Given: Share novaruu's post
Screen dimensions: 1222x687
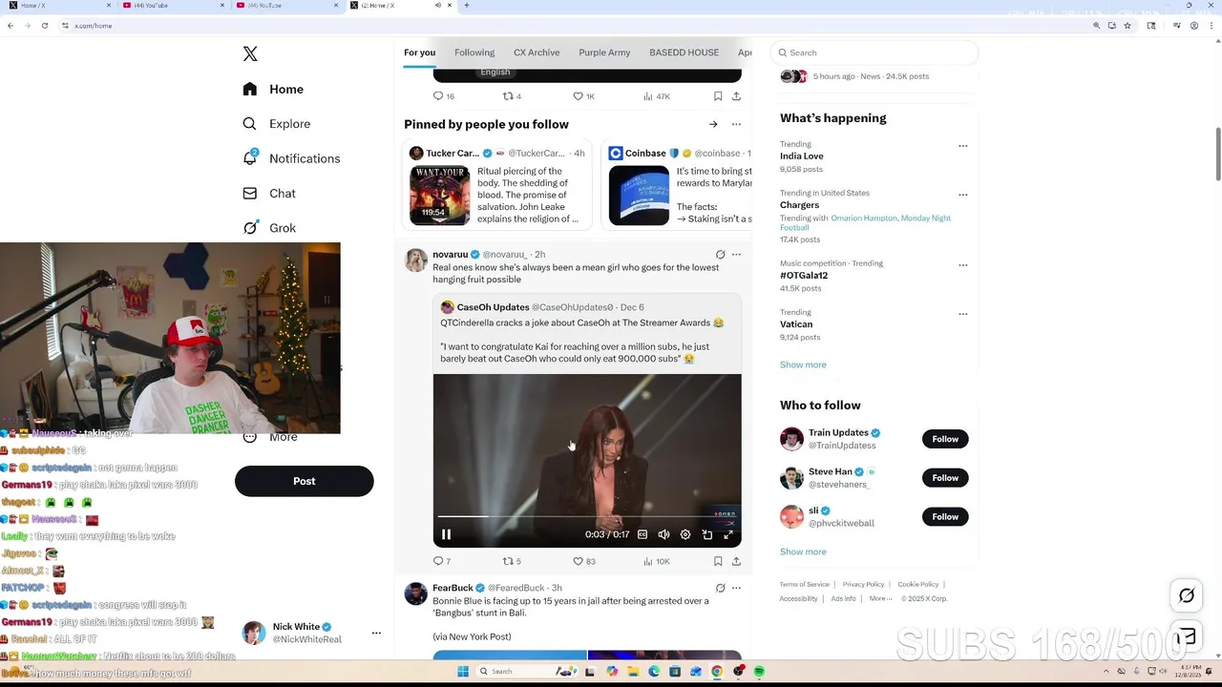Looking at the screenshot, I should [x=736, y=561].
